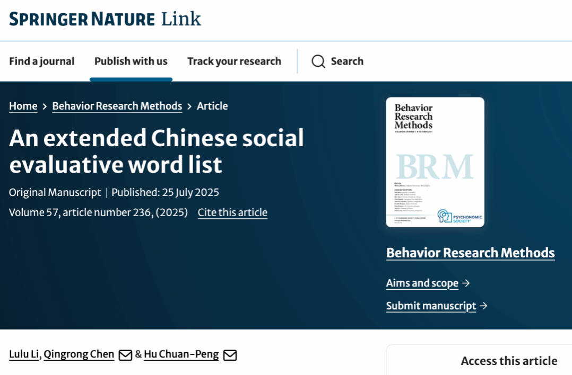Click the 'Volume 57, article number 236, (2025)' text
The width and height of the screenshot is (572, 375).
click(x=99, y=212)
